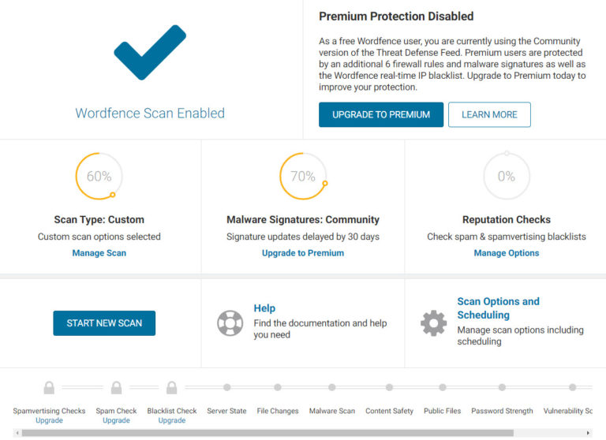This screenshot has width=606, height=440.
Task: Click Upgrade under Spam Check
Action: point(116,420)
